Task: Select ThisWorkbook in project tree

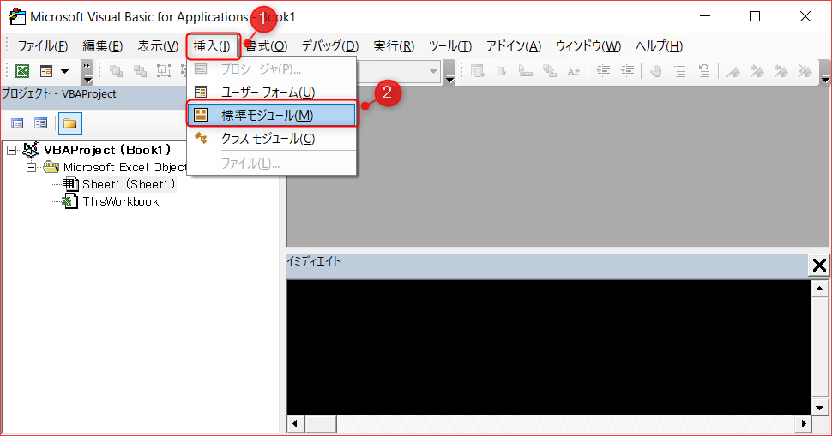Action: (120, 201)
